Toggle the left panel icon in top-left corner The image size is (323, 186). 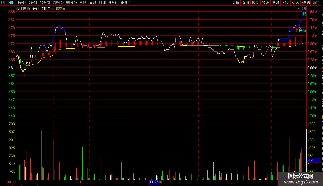3,3
